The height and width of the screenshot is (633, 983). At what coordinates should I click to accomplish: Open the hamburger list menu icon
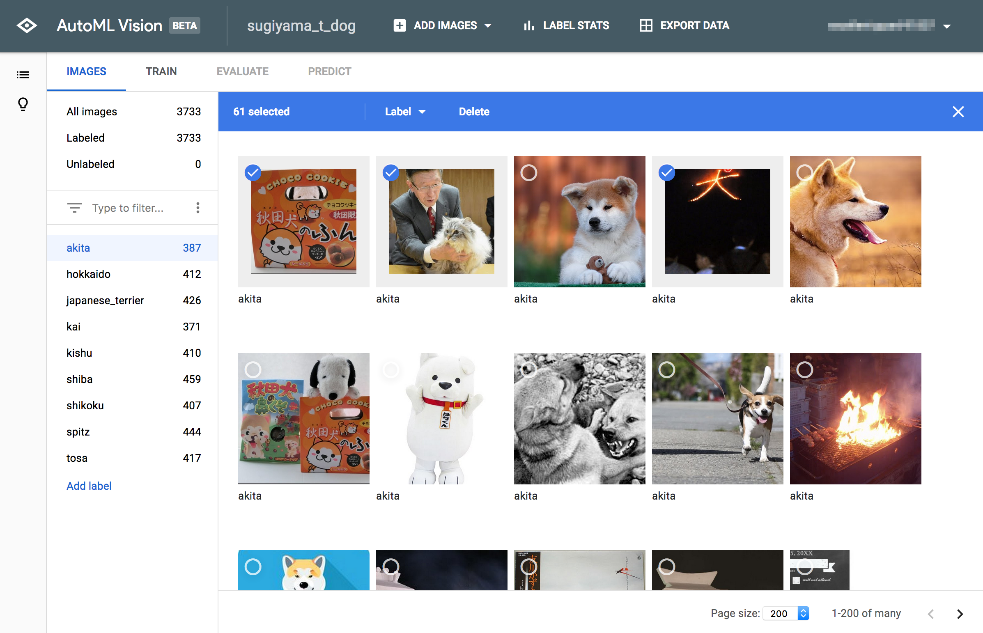click(x=23, y=74)
